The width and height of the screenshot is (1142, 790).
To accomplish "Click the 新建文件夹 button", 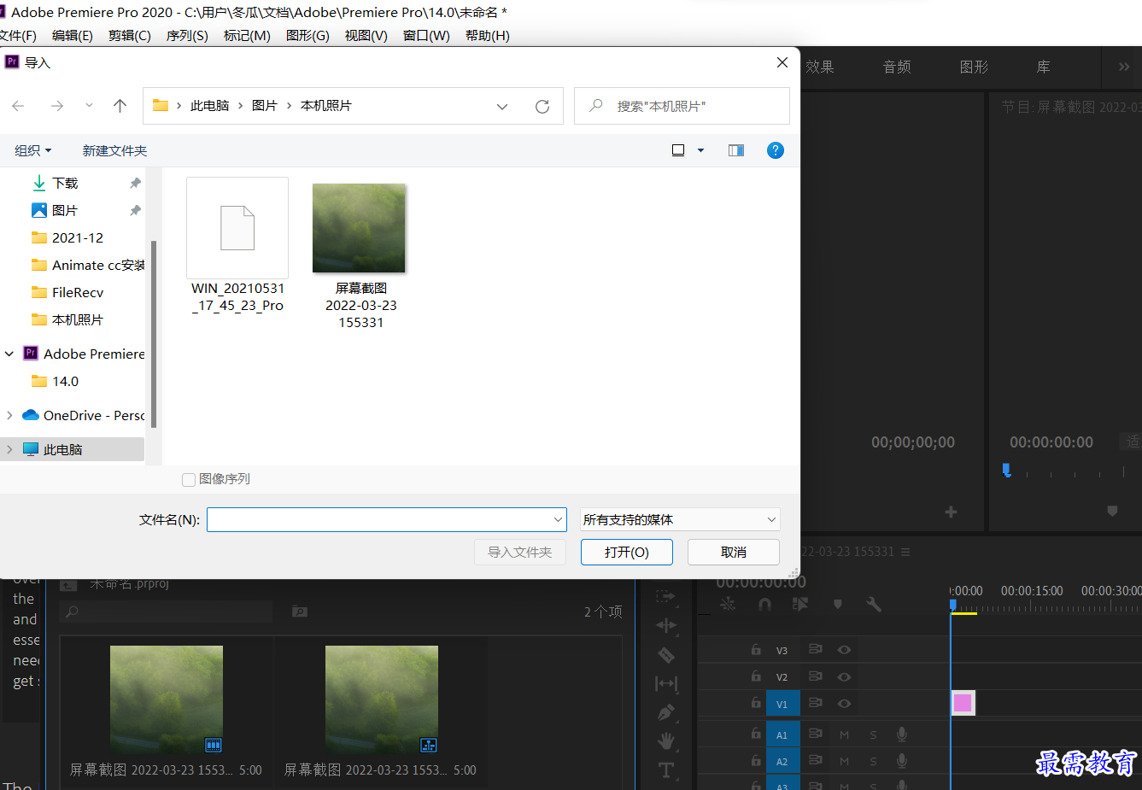I will pos(114,150).
